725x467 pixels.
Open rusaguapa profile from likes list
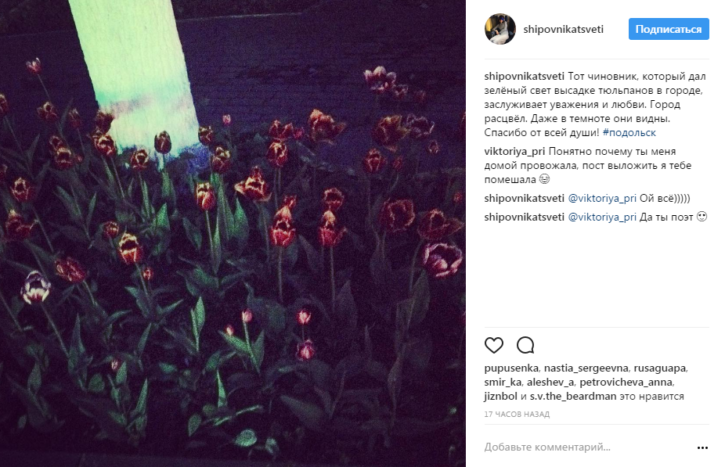[x=659, y=368]
